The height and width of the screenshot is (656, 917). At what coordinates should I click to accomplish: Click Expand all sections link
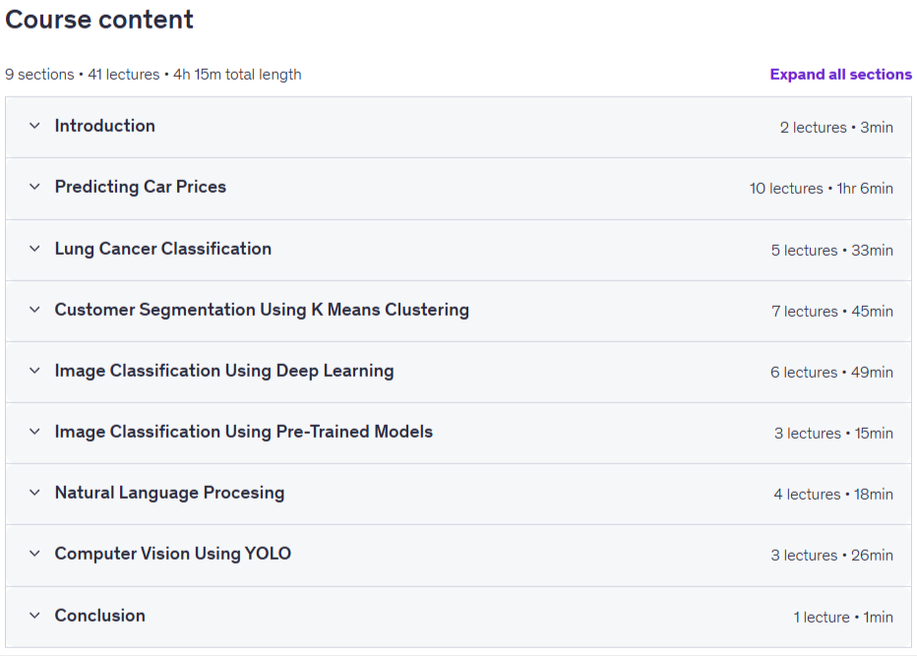(840, 74)
